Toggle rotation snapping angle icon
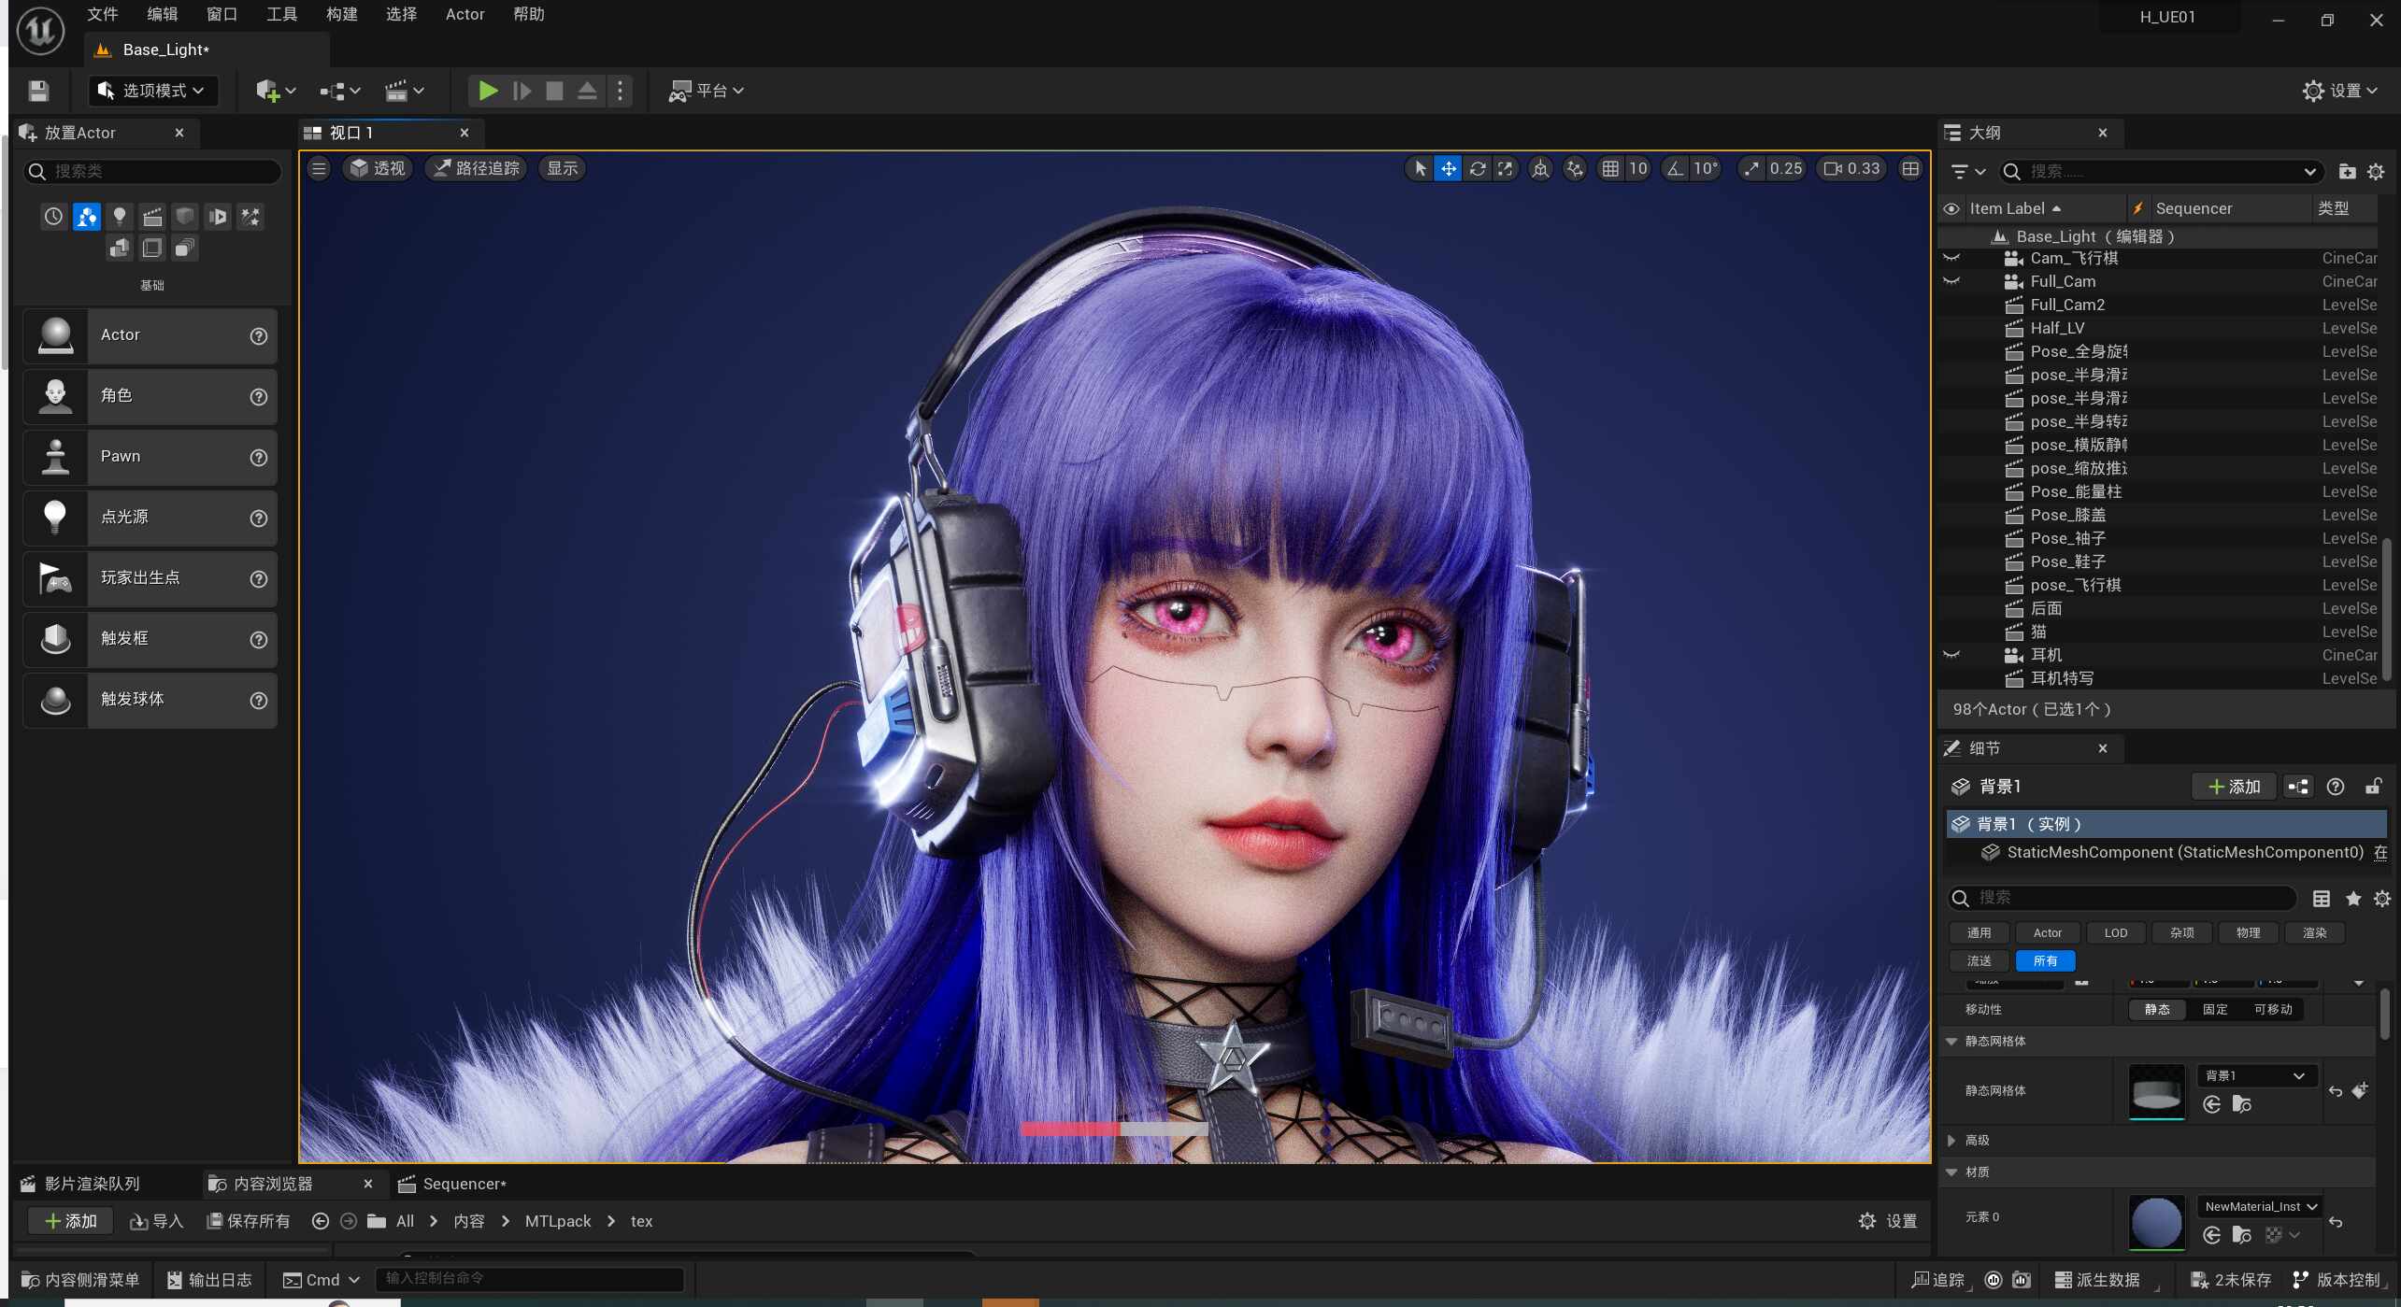2401x1307 pixels. tap(1675, 168)
